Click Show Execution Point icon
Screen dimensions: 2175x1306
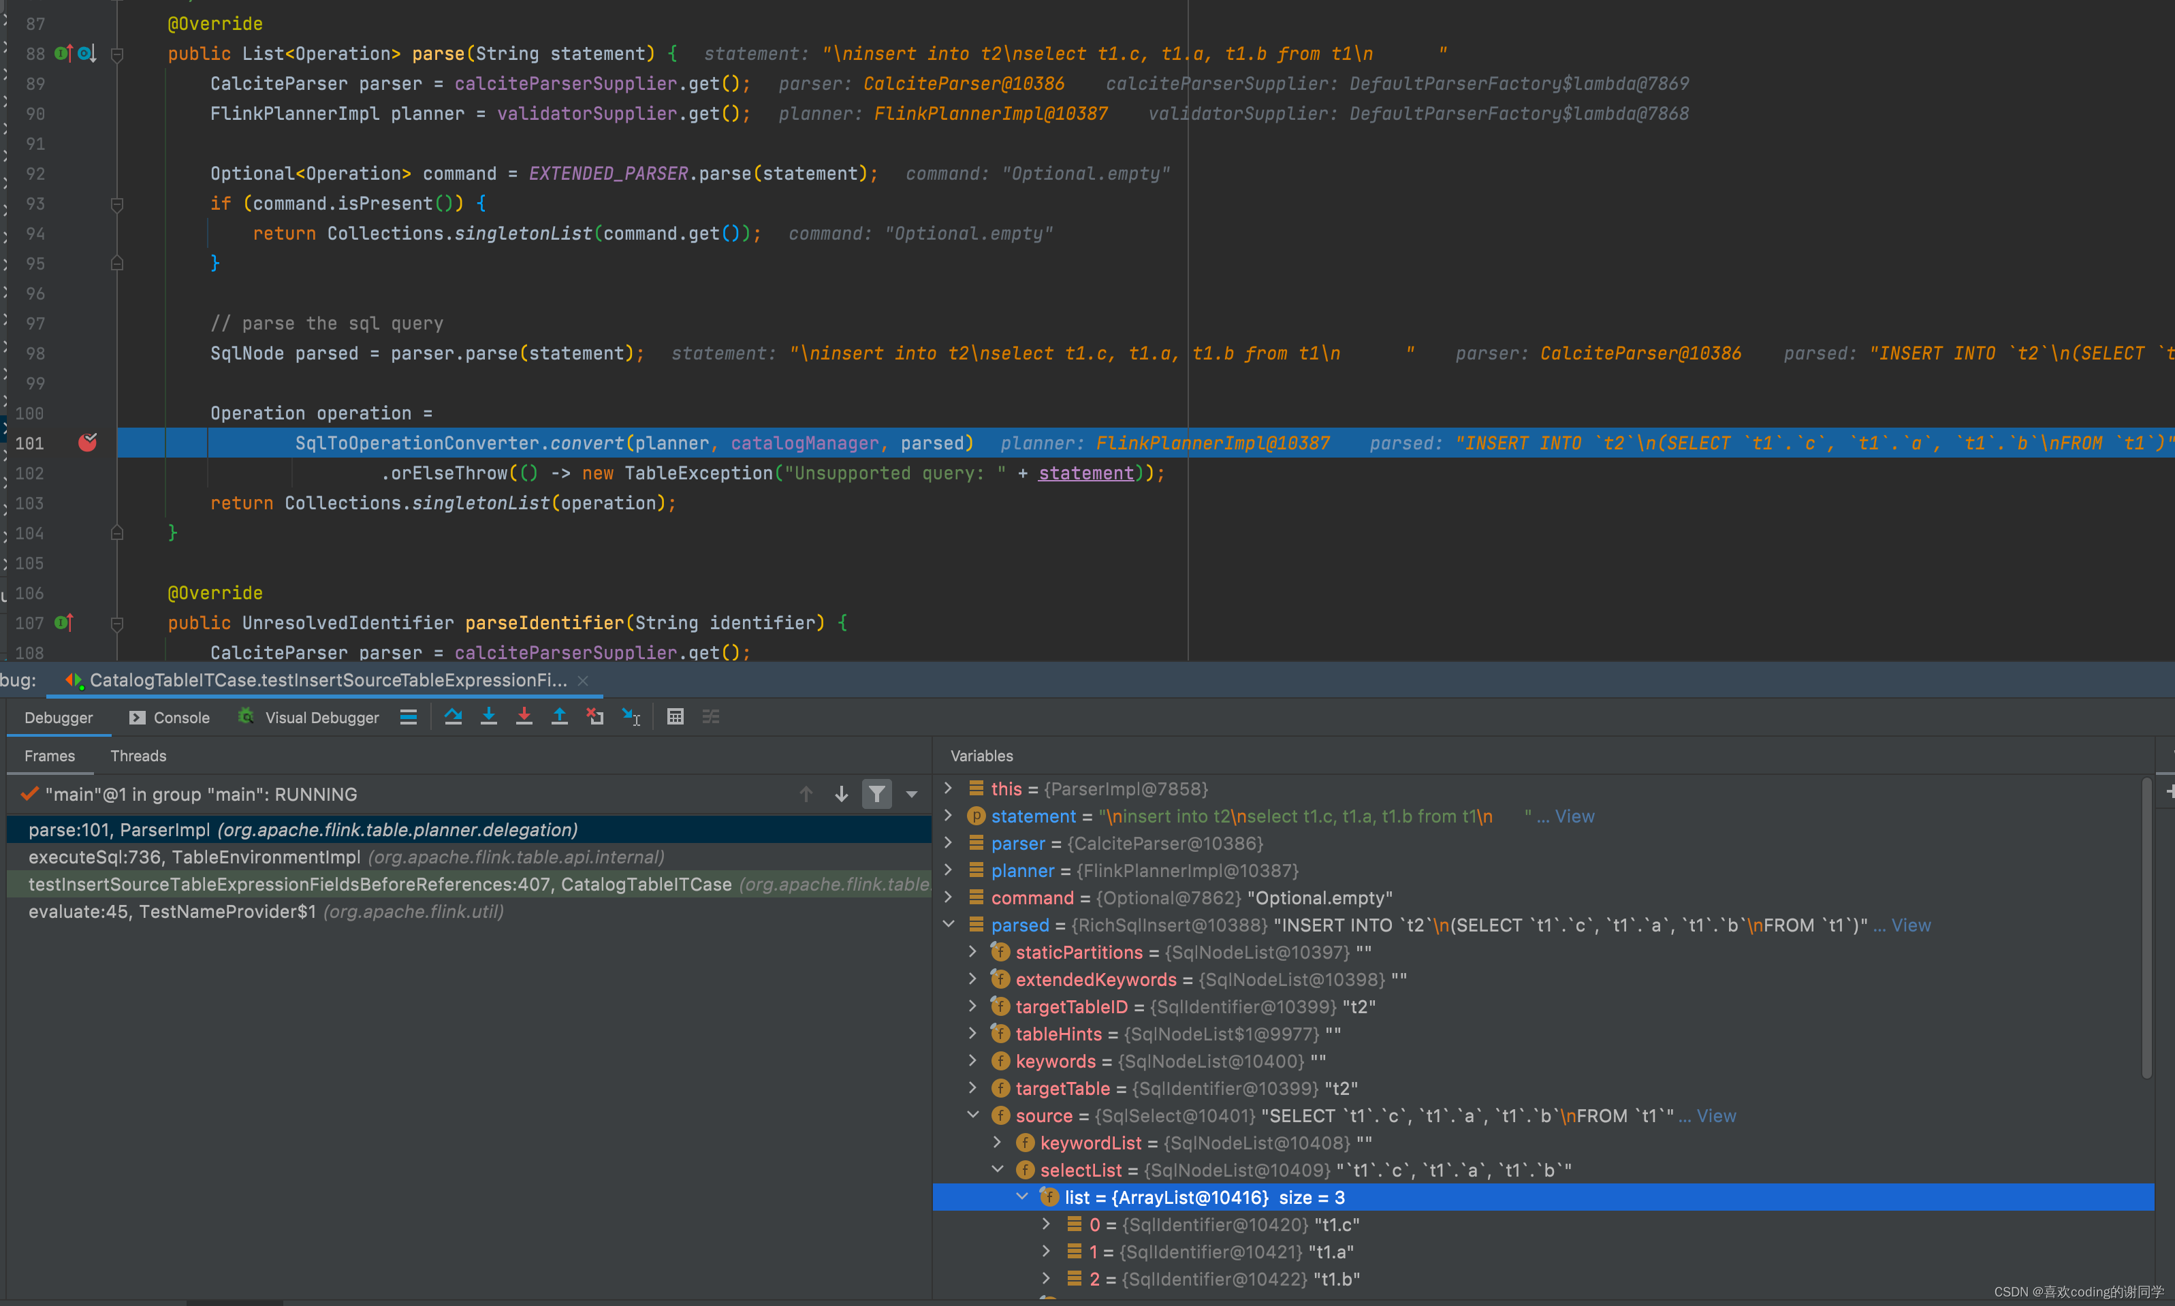[x=409, y=716]
